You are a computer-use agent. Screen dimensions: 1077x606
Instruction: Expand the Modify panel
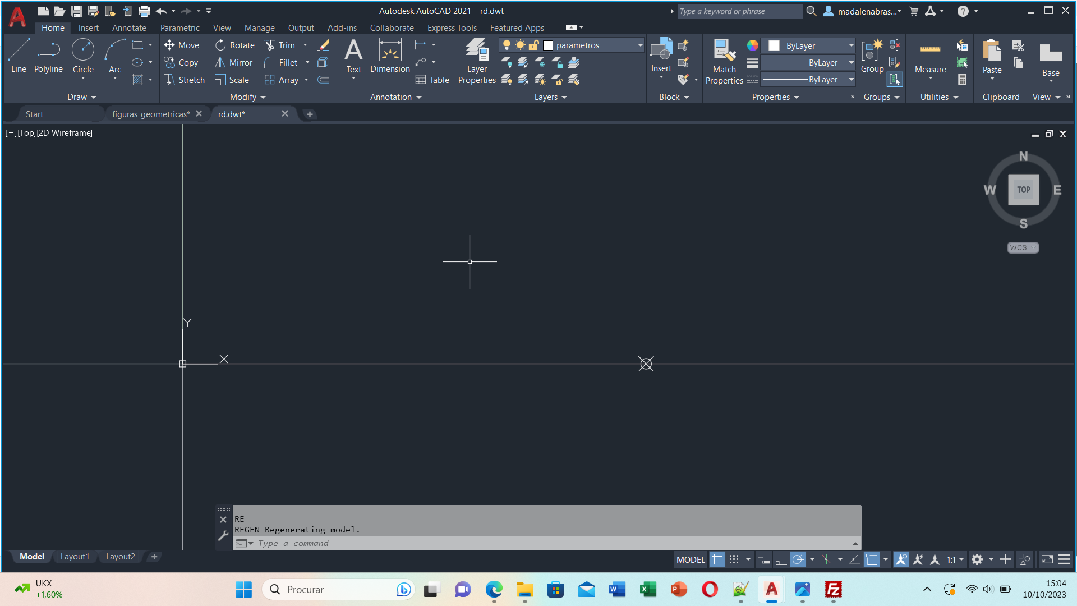(x=247, y=97)
